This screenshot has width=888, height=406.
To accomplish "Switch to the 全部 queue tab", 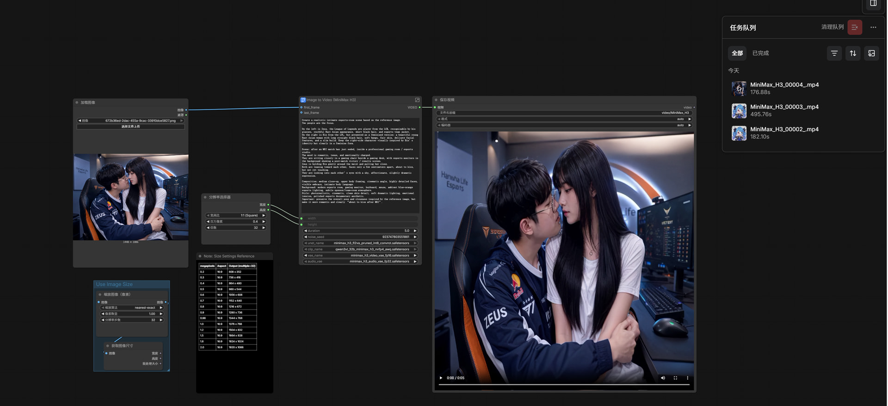I will [x=737, y=53].
